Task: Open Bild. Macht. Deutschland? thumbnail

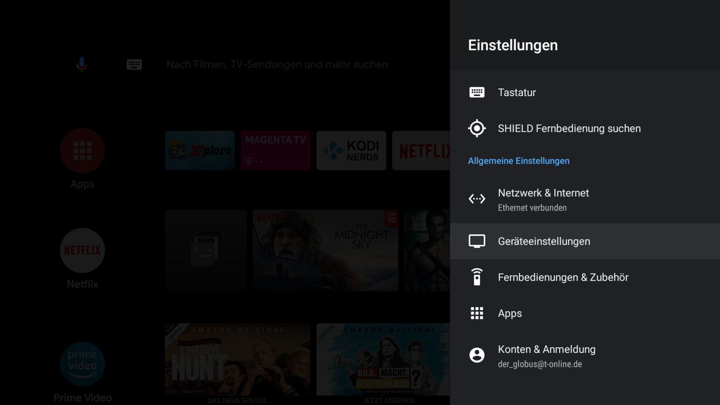Action: (x=383, y=359)
